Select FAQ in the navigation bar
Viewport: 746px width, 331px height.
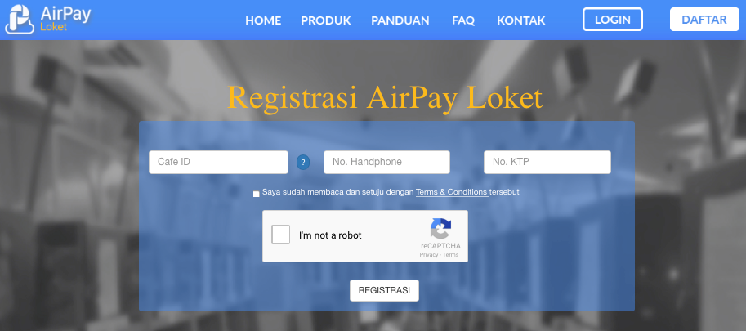463,20
